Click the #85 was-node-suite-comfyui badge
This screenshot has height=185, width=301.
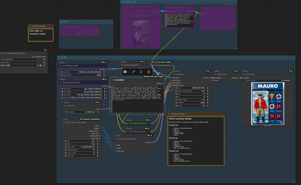154,77
